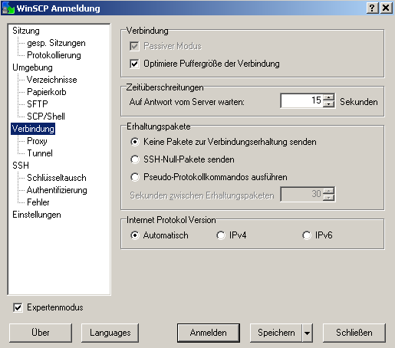Image resolution: width=395 pixels, height=348 pixels.
Task: Click Sekunden zwischen Erhaltungspaketen label
Action: (x=202, y=195)
